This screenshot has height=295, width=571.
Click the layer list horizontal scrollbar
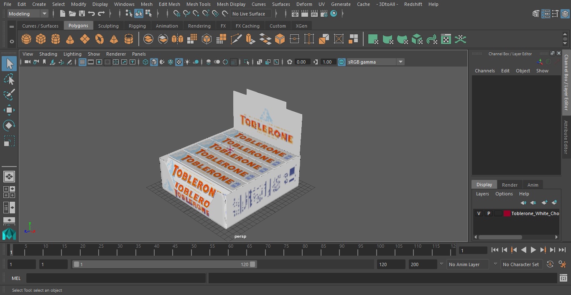(x=500, y=237)
